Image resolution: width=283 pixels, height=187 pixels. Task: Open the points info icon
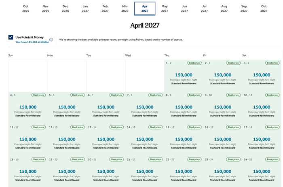pos(51,40)
